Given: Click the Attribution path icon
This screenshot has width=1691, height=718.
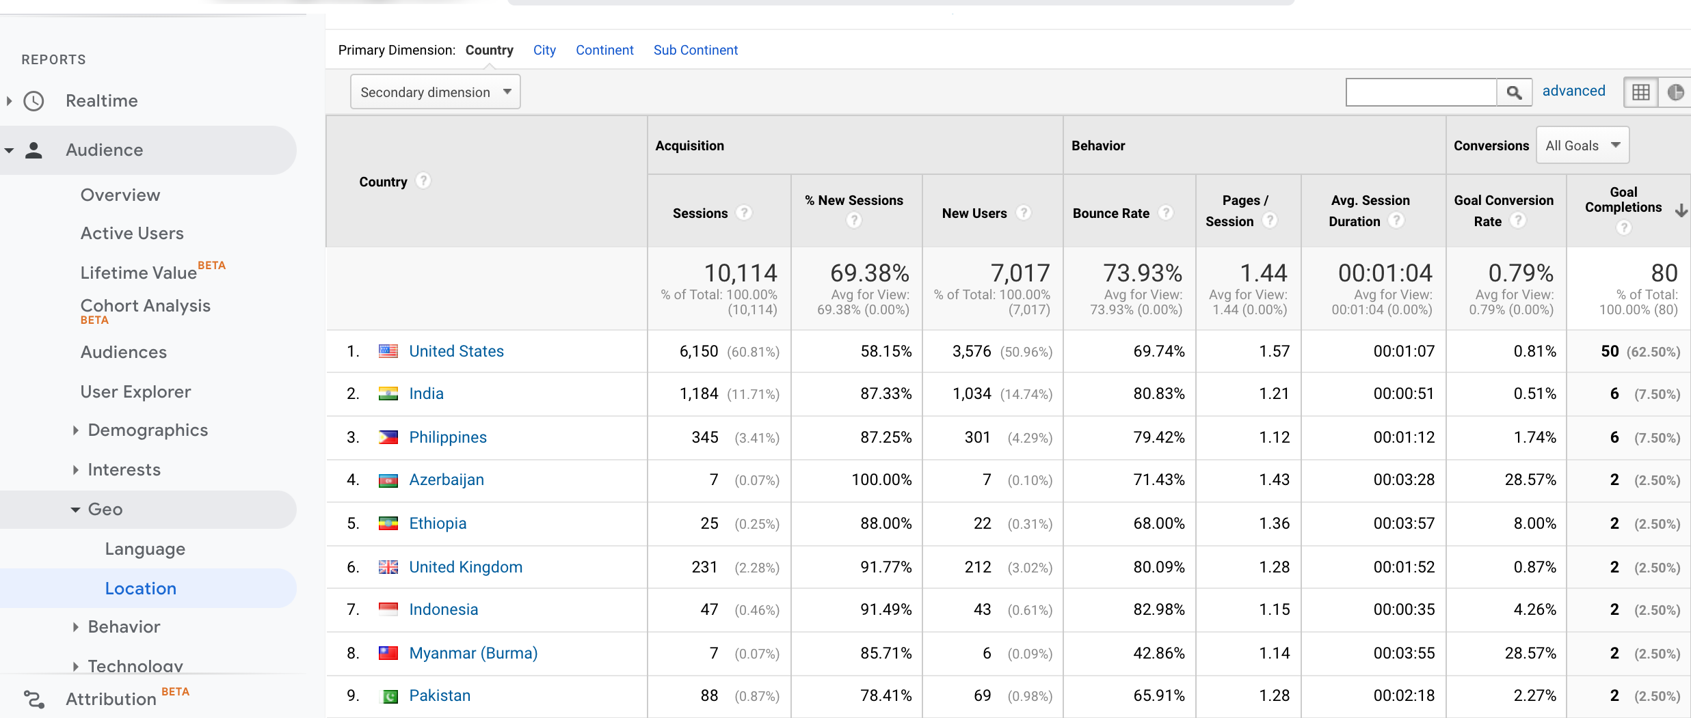Looking at the screenshot, I should 34,699.
